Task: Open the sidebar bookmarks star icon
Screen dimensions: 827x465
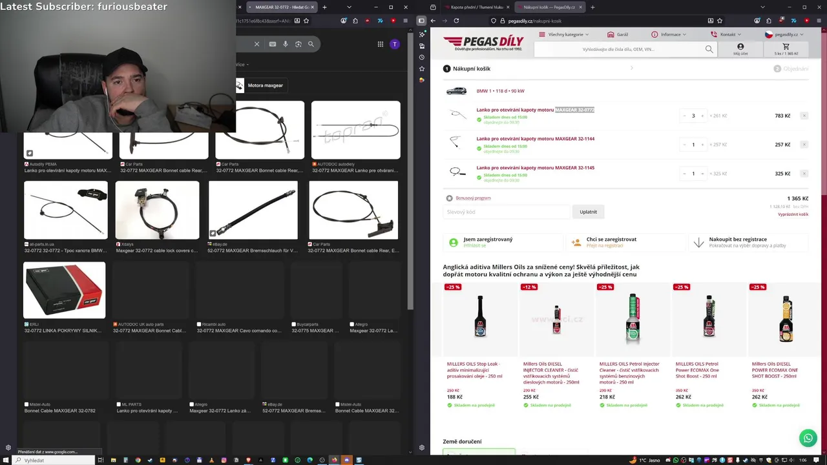Action: pyautogui.click(x=422, y=68)
